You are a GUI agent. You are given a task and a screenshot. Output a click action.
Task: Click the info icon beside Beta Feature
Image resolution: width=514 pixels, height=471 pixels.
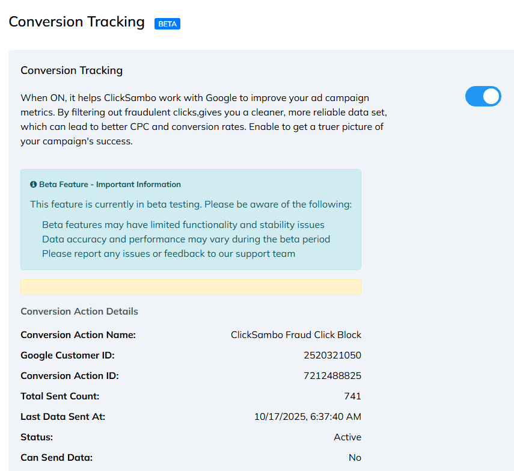(x=34, y=185)
